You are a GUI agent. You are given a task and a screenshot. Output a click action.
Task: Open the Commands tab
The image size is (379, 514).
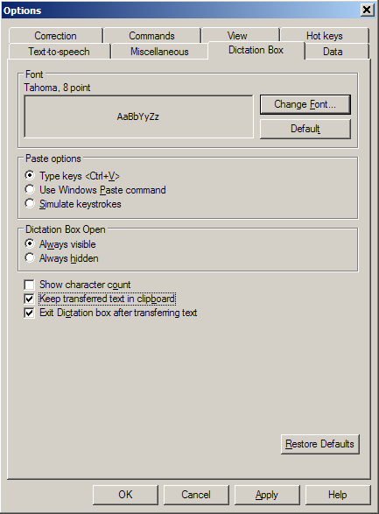pyautogui.click(x=151, y=35)
